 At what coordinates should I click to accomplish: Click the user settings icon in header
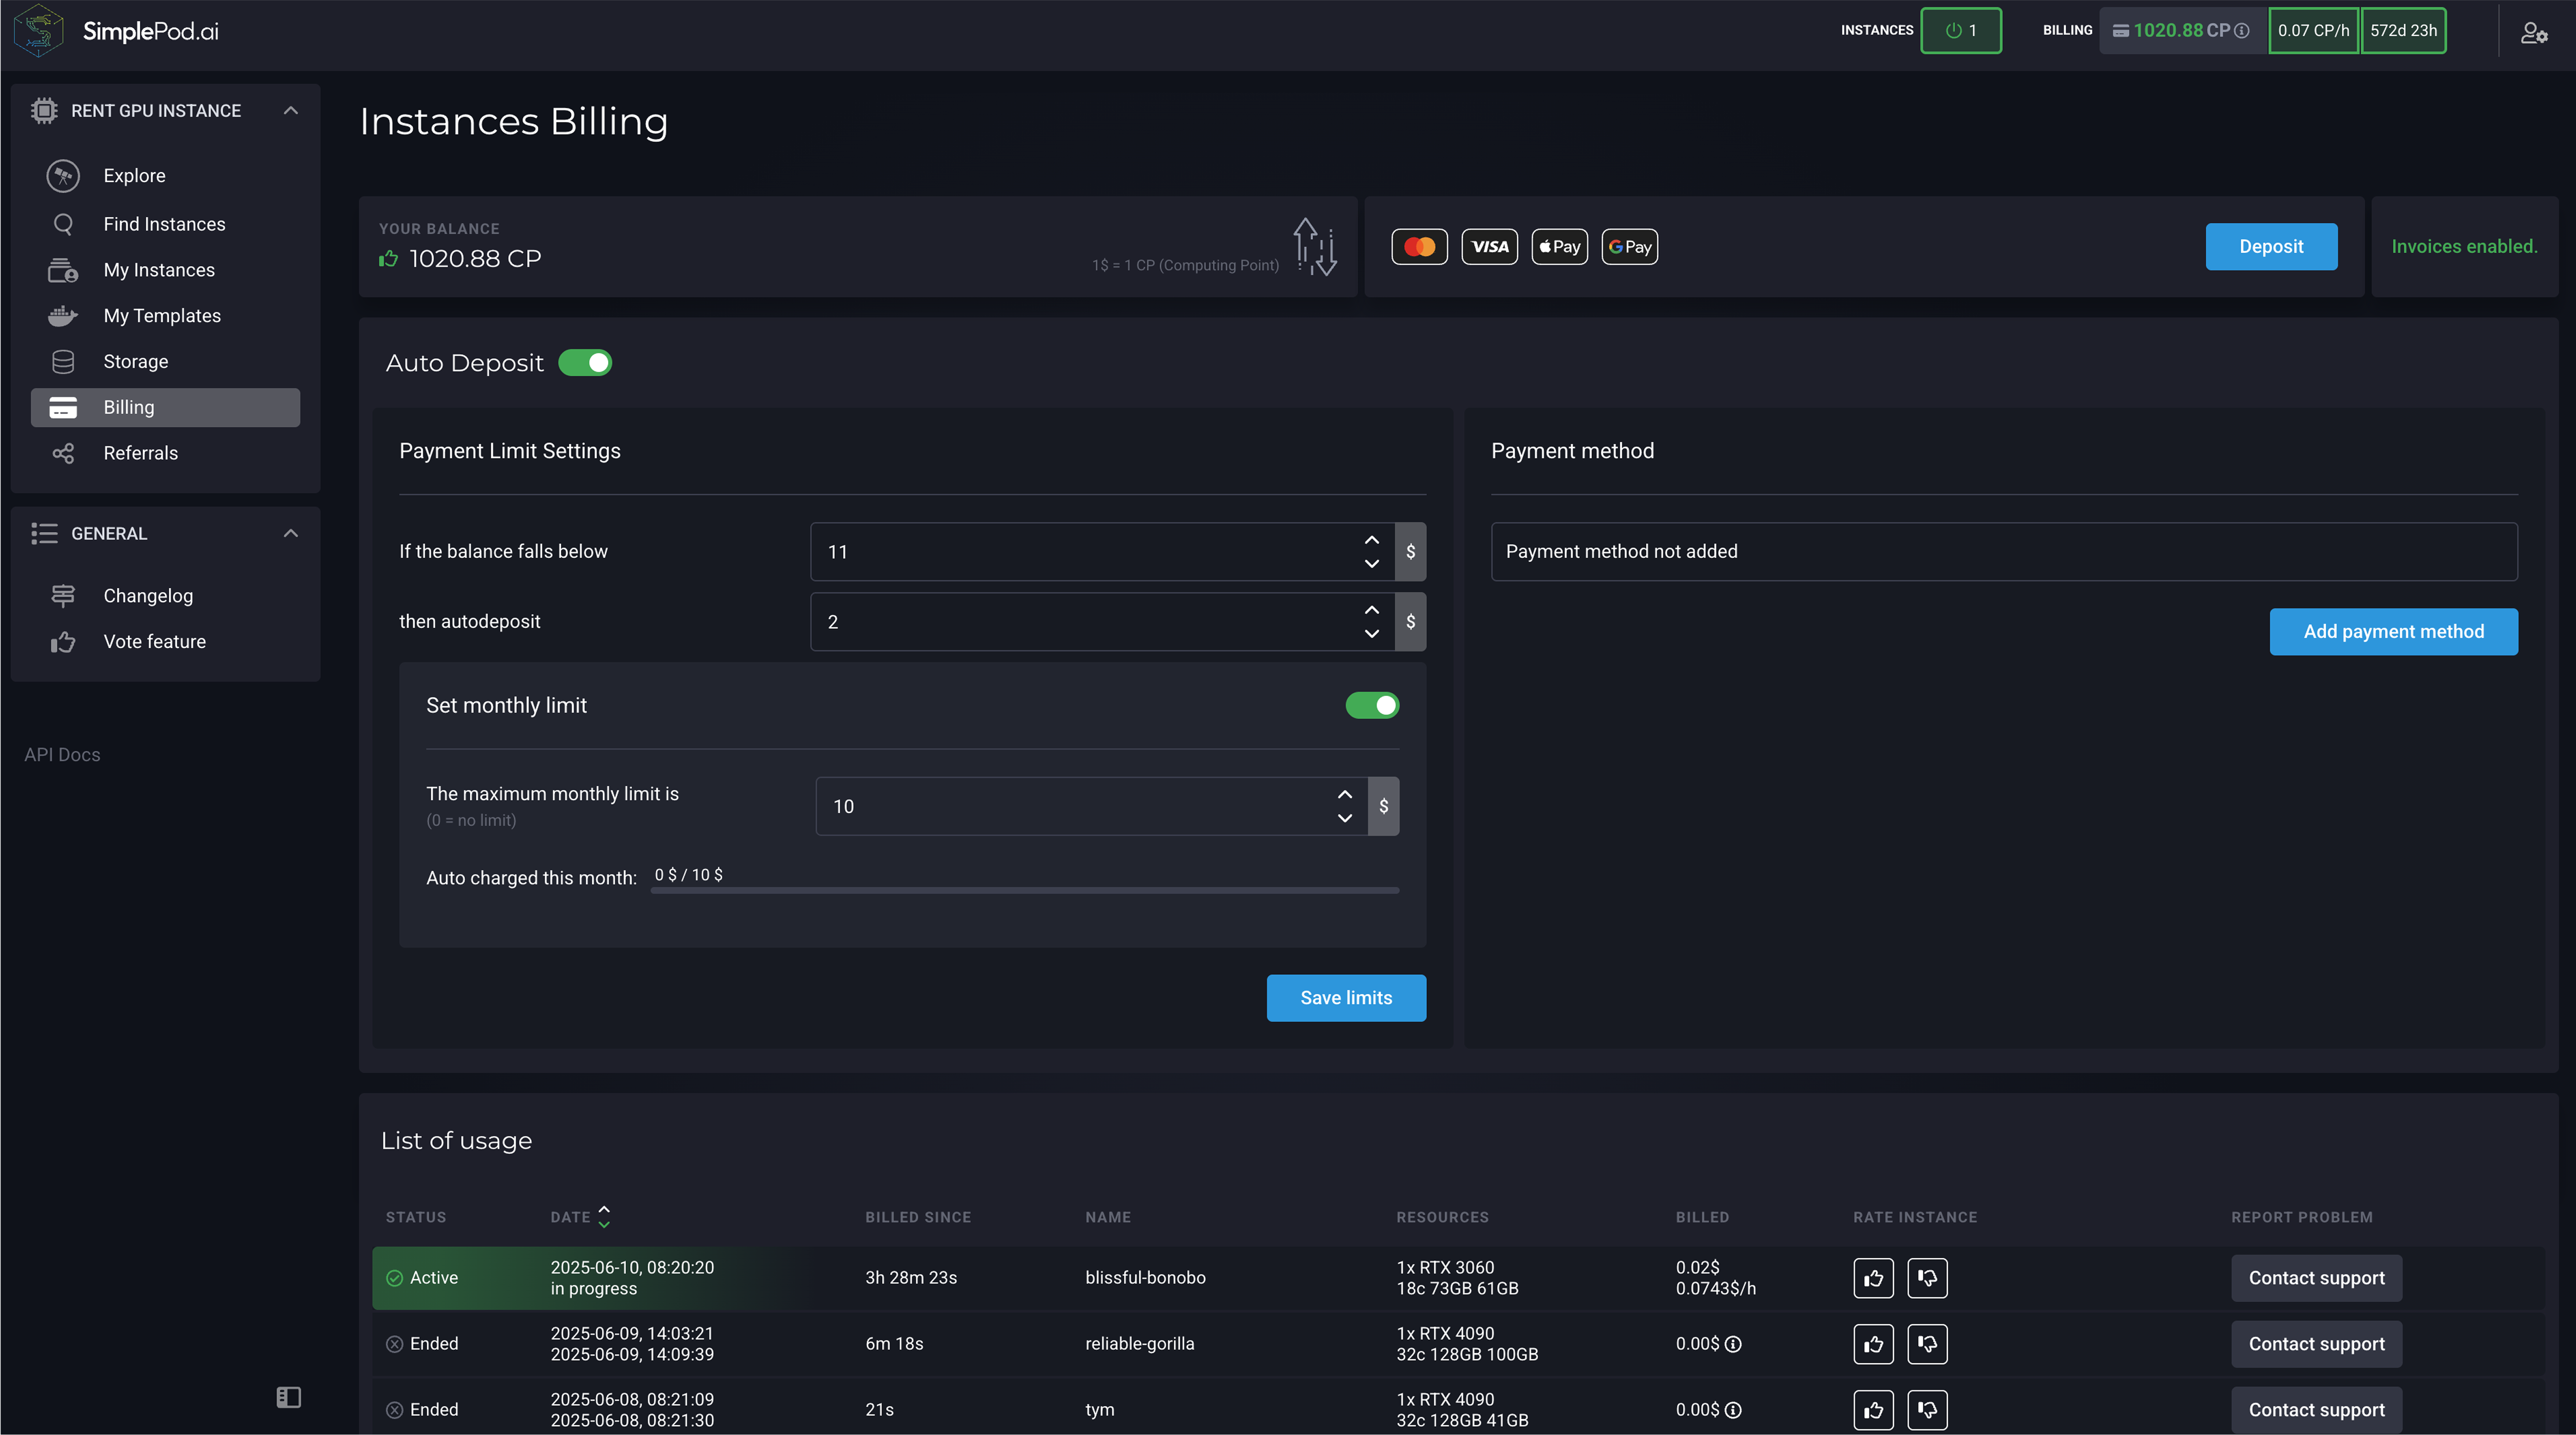pos(2533,32)
